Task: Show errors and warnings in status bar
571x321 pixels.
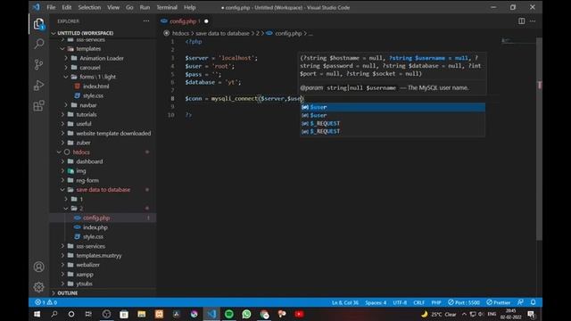Action: (46, 302)
